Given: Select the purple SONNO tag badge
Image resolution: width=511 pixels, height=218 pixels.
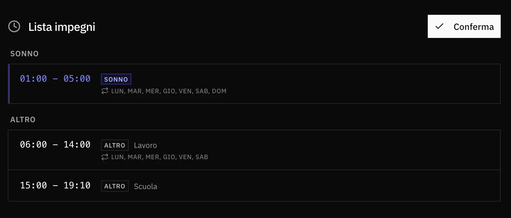Looking at the screenshot, I should [116, 79].
